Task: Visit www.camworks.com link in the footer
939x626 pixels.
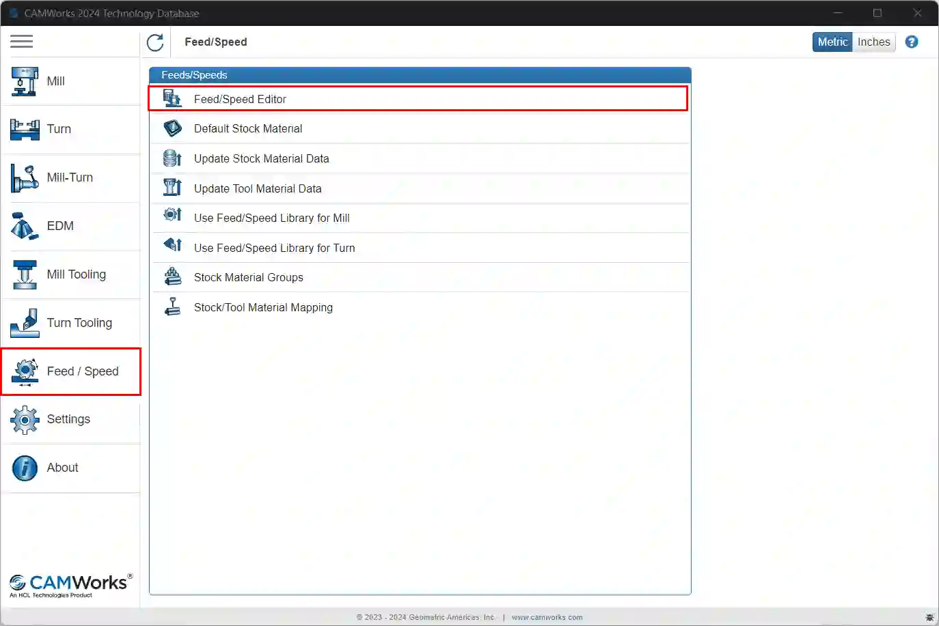Action: tap(547, 617)
